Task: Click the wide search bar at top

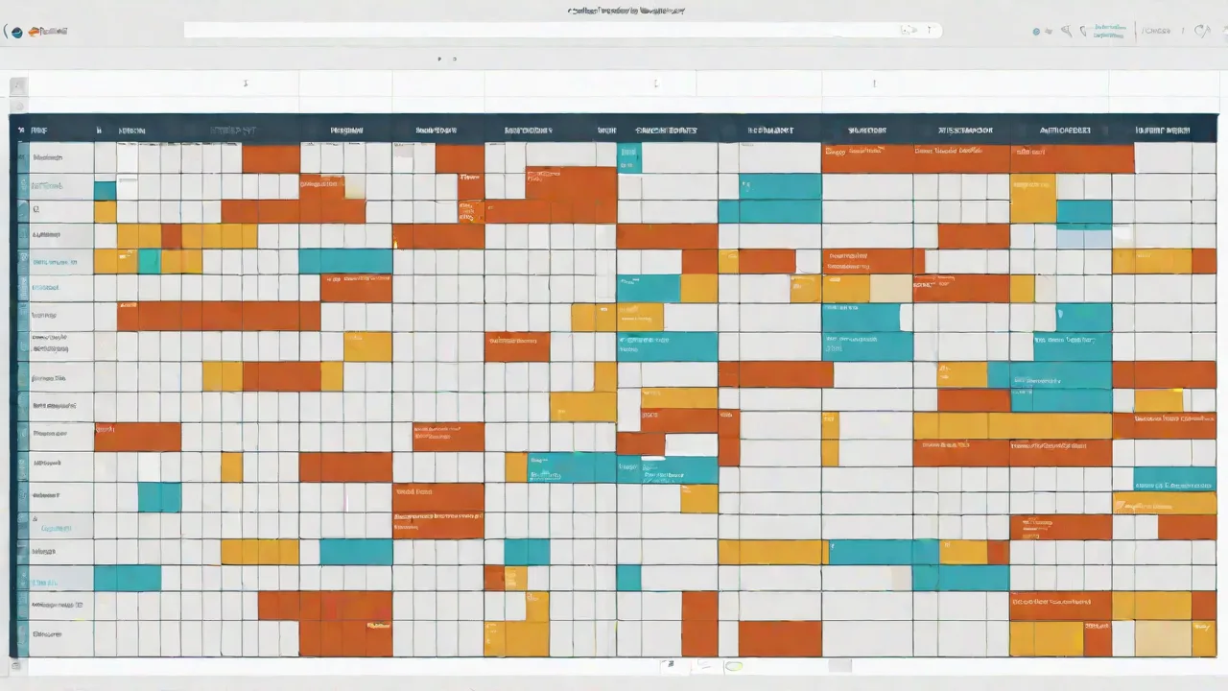Action: [563, 31]
